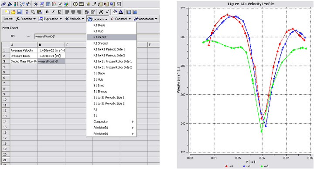Viewport: 314px width, 169px height.
Task: Insert a Figure using the colored cube icon
Action: [x=66, y=4]
